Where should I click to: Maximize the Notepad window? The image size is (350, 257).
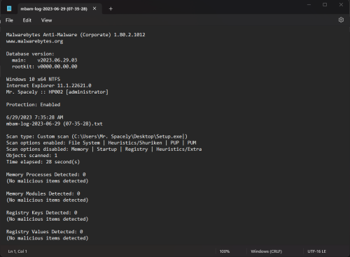[325, 5]
